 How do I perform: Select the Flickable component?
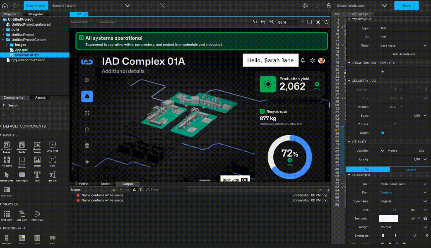(7, 160)
